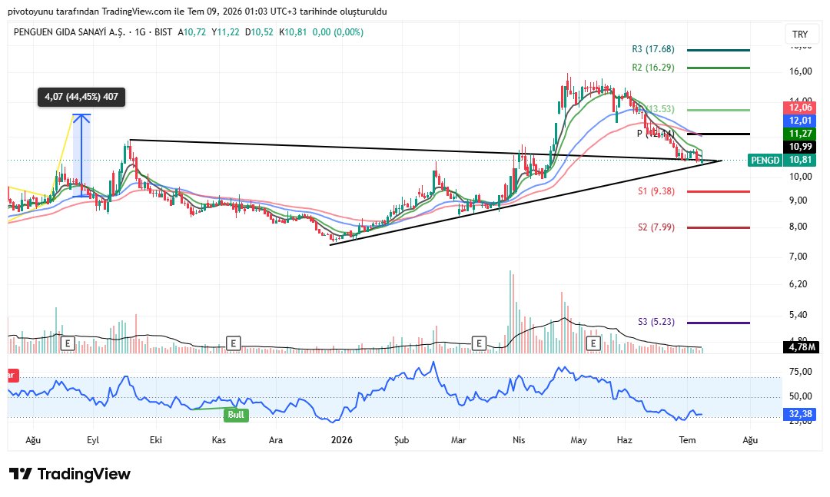Click the S3 (5.23) pivot label
The image size is (830, 497).
[x=656, y=322]
